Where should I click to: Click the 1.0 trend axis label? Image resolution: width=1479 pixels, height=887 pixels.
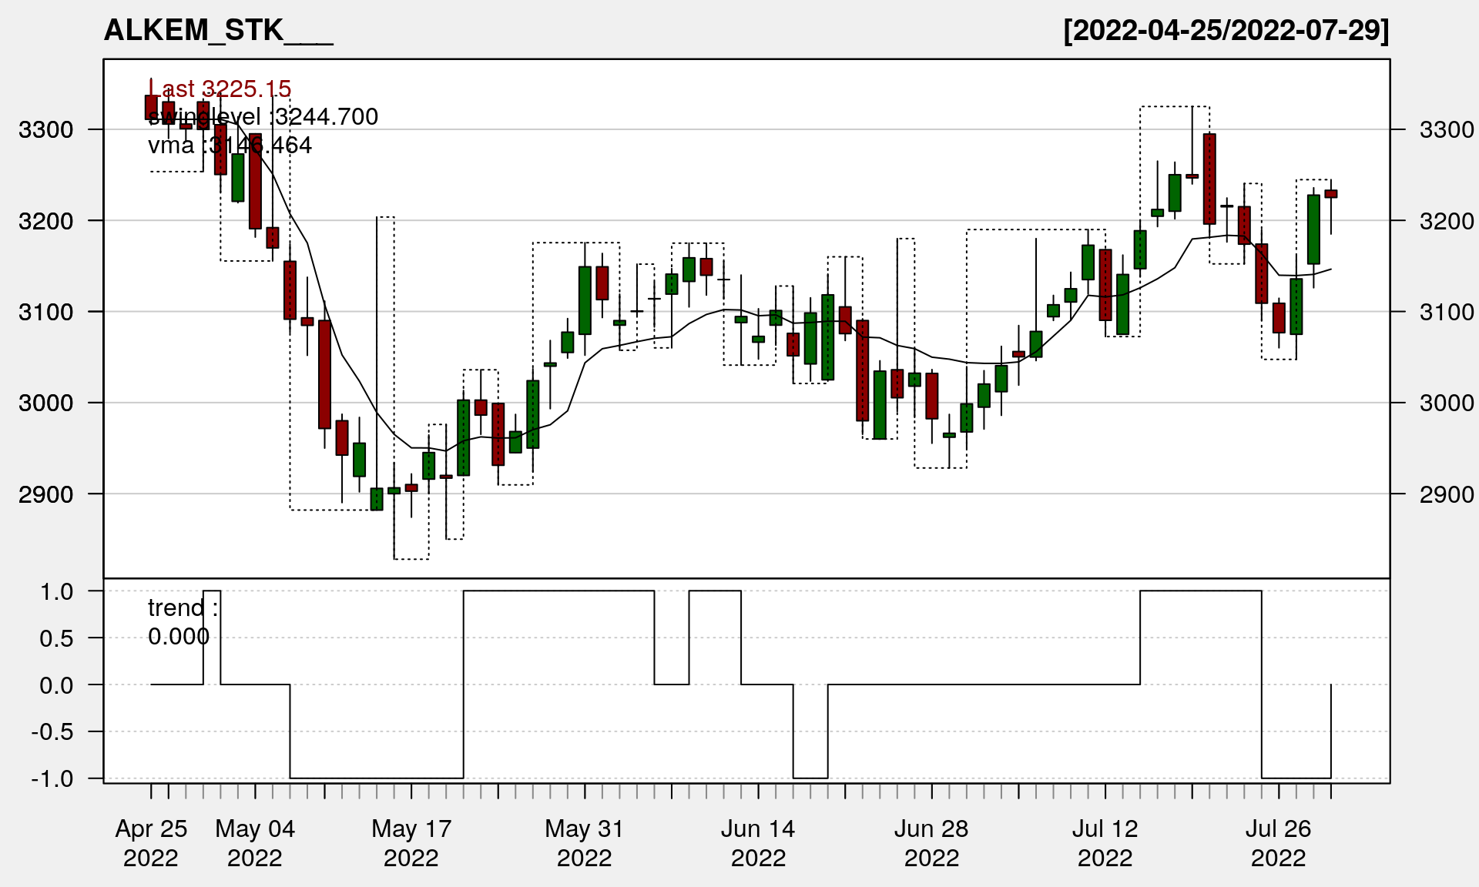pos(56,591)
